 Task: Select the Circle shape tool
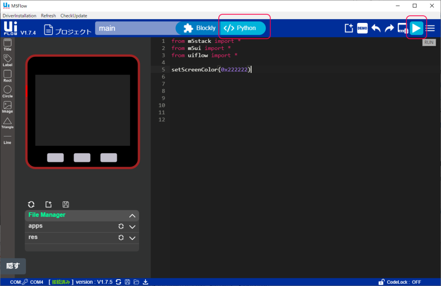[7, 91]
